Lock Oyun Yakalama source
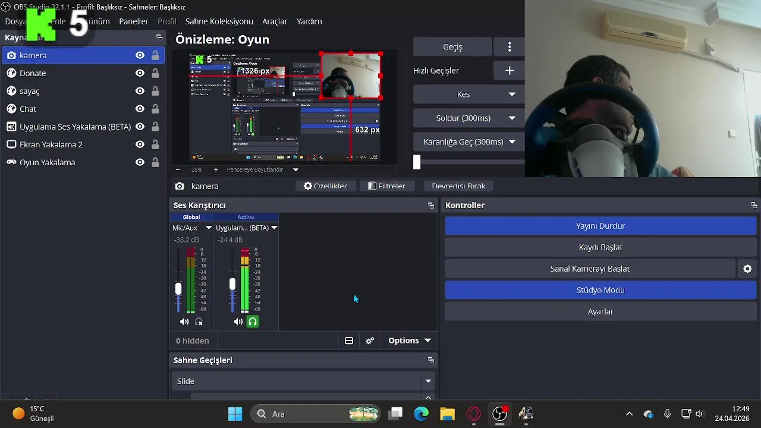 click(x=155, y=162)
